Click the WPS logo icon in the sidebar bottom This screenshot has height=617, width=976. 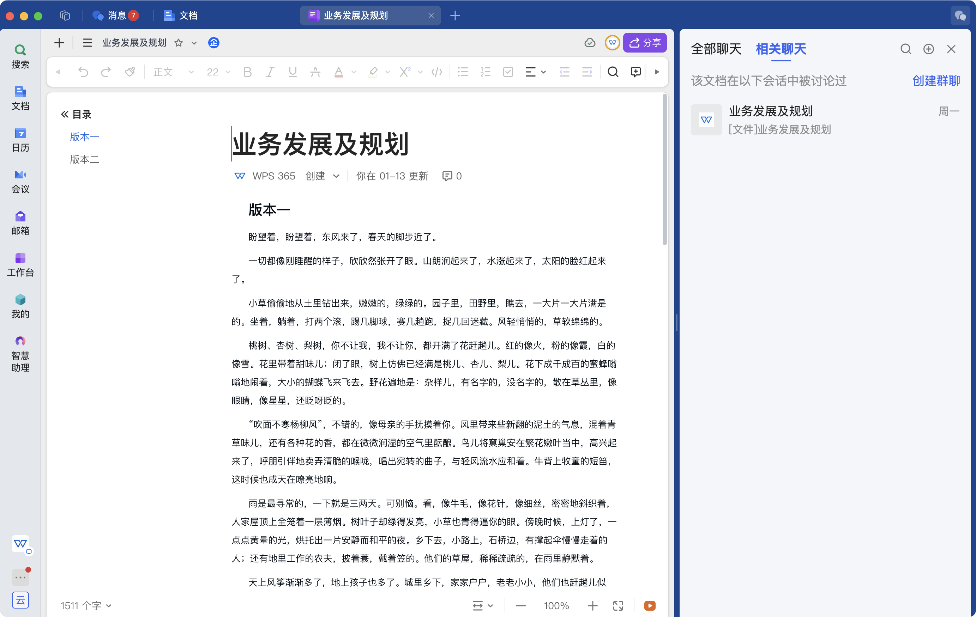coord(20,544)
